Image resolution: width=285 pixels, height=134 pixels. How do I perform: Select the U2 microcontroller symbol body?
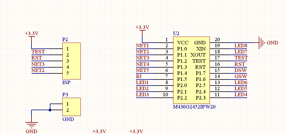(191, 70)
